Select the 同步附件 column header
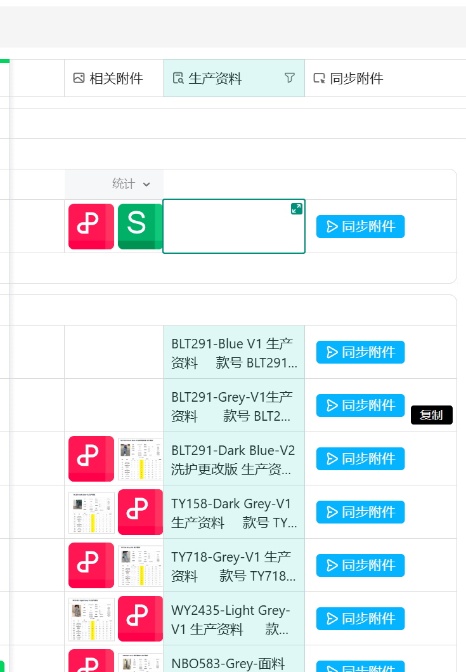466x672 pixels. [x=355, y=78]
